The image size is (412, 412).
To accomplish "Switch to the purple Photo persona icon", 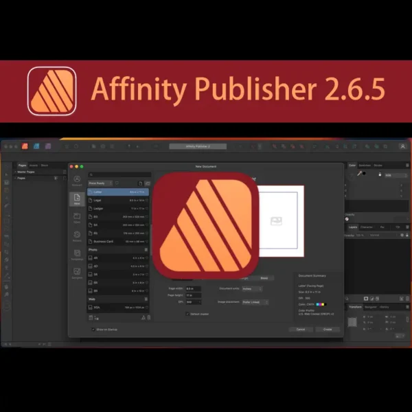I will (x=48, y=146).
